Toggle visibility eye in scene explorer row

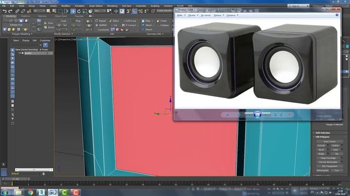pyautogui.click(x=20, y=53)
